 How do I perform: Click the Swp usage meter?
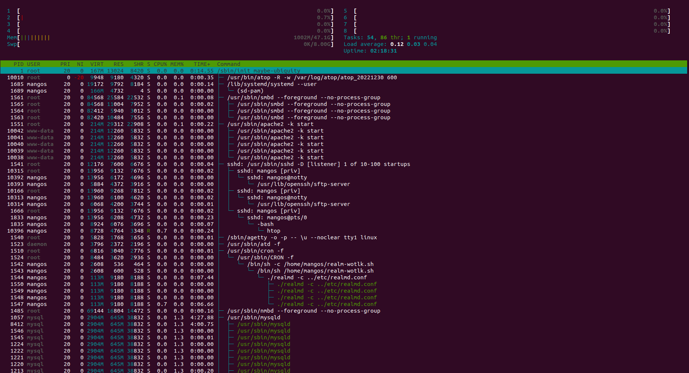[170, 44]
